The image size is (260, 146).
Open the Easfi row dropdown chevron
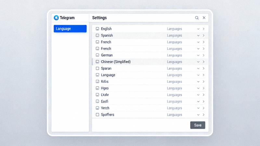coord(198,102)
